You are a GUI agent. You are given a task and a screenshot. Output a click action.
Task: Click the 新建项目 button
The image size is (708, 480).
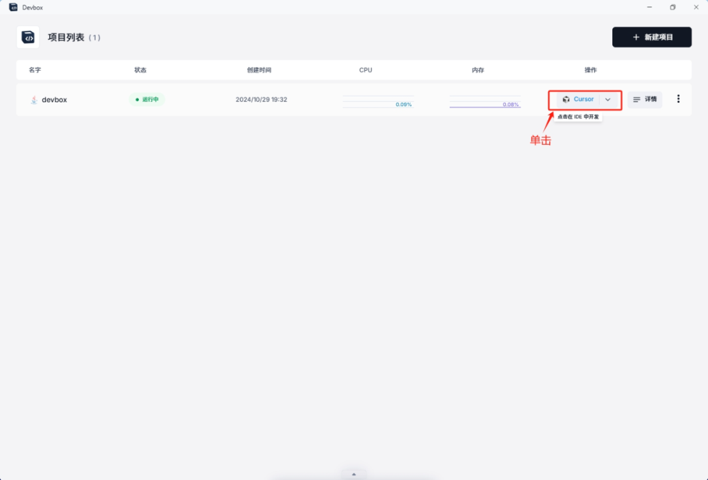(x=652, y=37)
